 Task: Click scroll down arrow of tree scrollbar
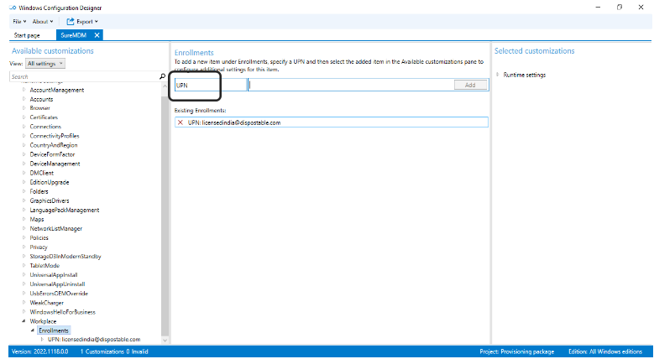(165, 341)
